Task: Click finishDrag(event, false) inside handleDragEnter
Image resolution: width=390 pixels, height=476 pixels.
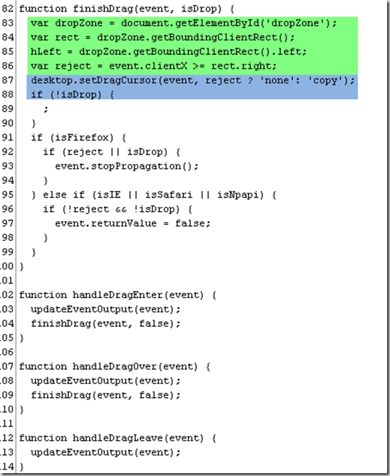Action: (106, 323)
